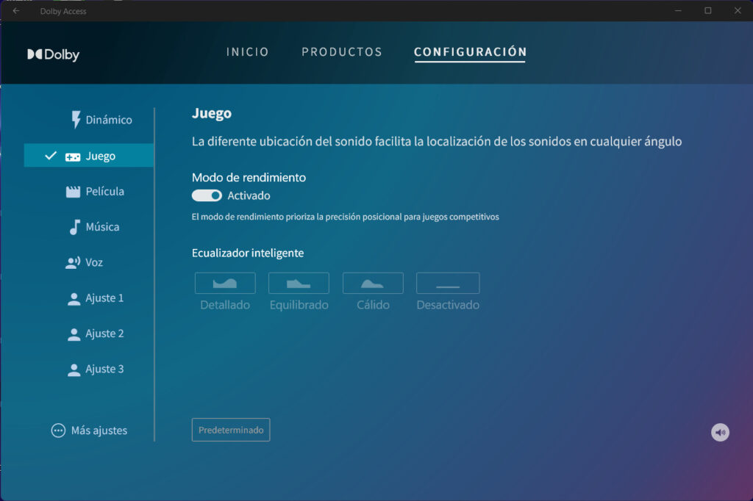This screenshot has height=501, width=753.
Task: Click the Juego gamepad icon
Action: (73, 156)
